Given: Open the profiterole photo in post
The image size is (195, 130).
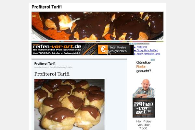Looking at the screenshot, I should [x=70, y=104].
